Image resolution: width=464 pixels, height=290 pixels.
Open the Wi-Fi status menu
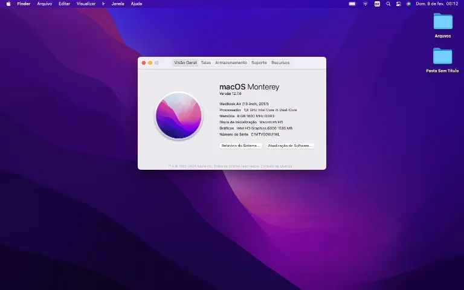365,4
